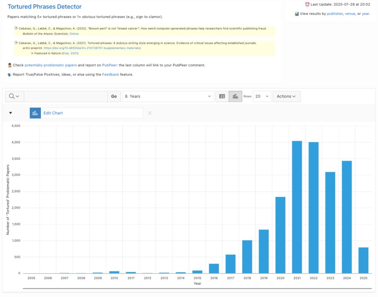Click the 2017 bar in chart
Screen dimensions: 378x297
231,264
